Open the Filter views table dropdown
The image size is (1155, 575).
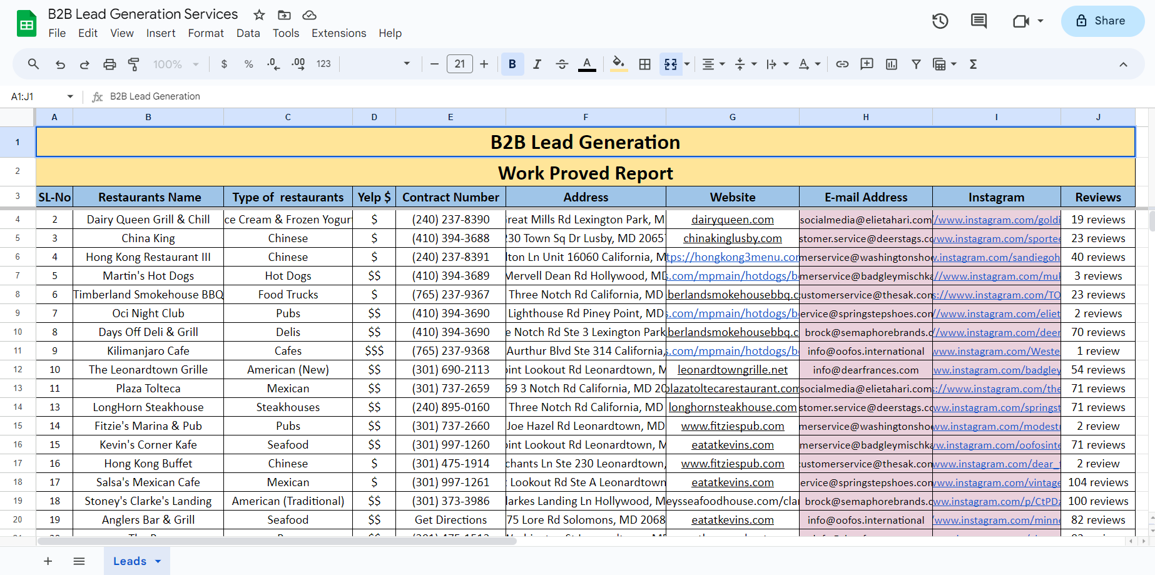click(945, 64)
